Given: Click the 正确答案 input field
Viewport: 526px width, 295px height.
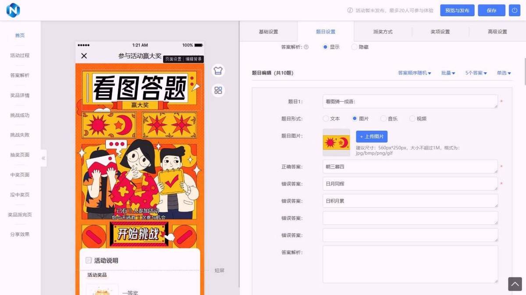Looking at the screenshot, I should (410, 167).
